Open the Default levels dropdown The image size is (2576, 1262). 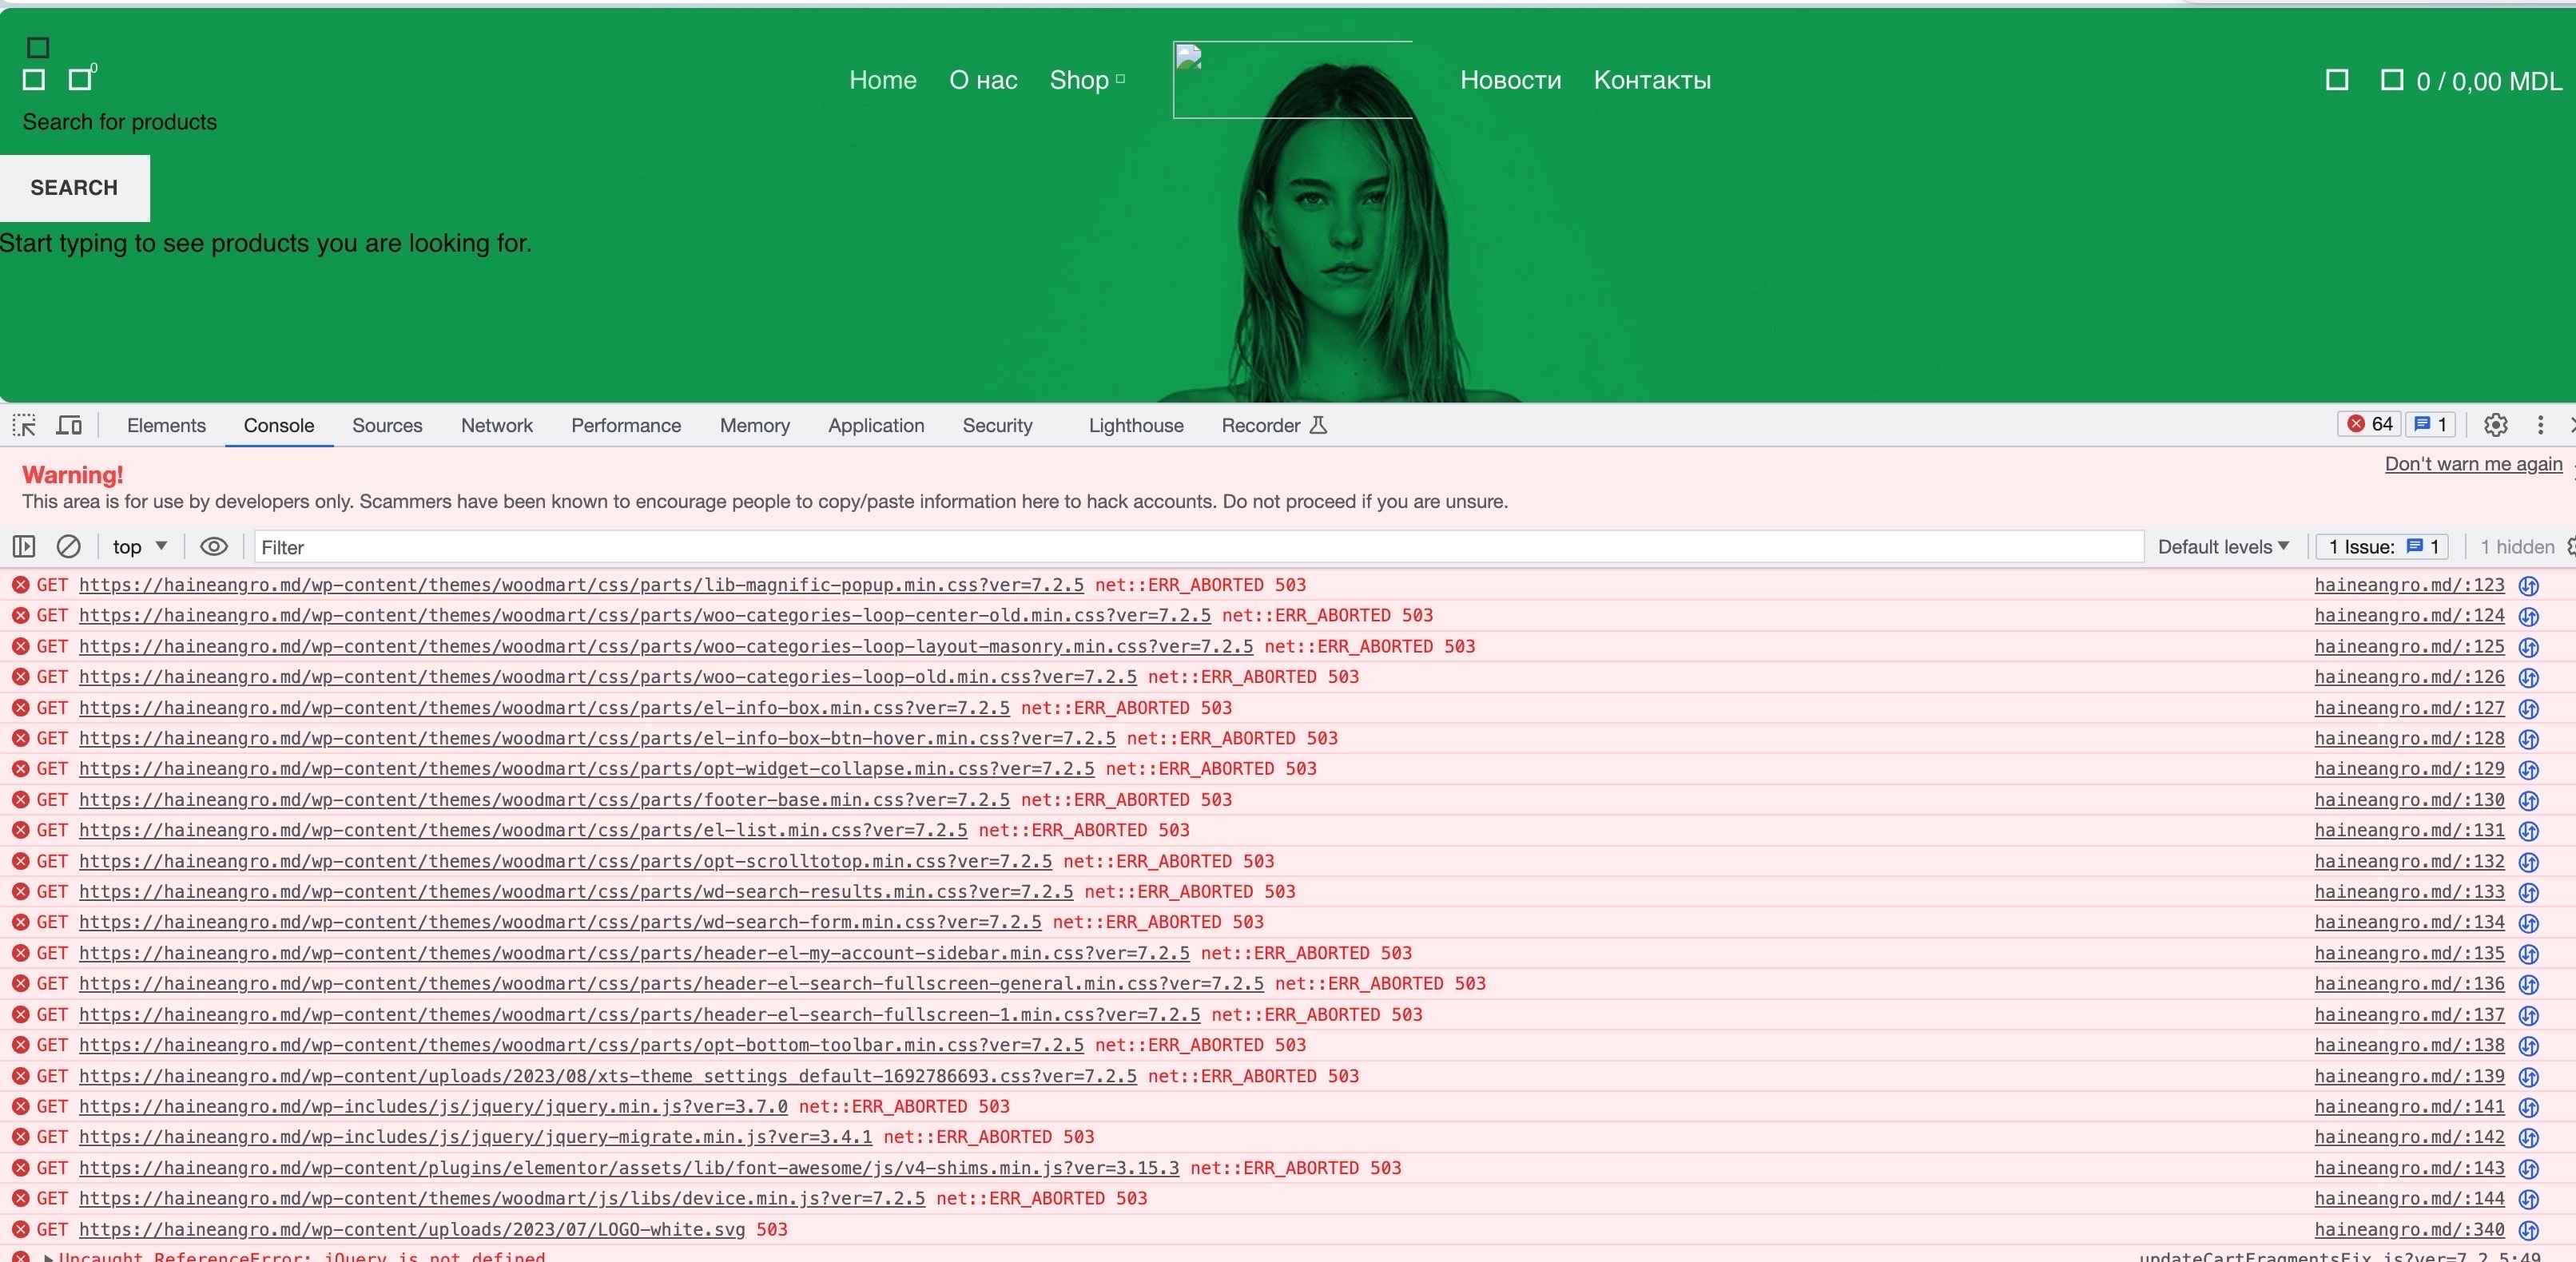(2222, 546)
